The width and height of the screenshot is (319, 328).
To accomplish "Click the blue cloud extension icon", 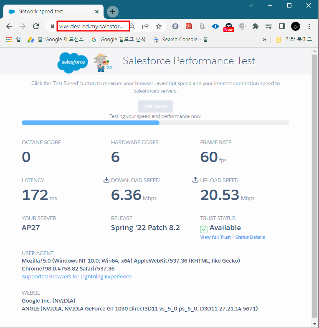I will pos(215,26).
